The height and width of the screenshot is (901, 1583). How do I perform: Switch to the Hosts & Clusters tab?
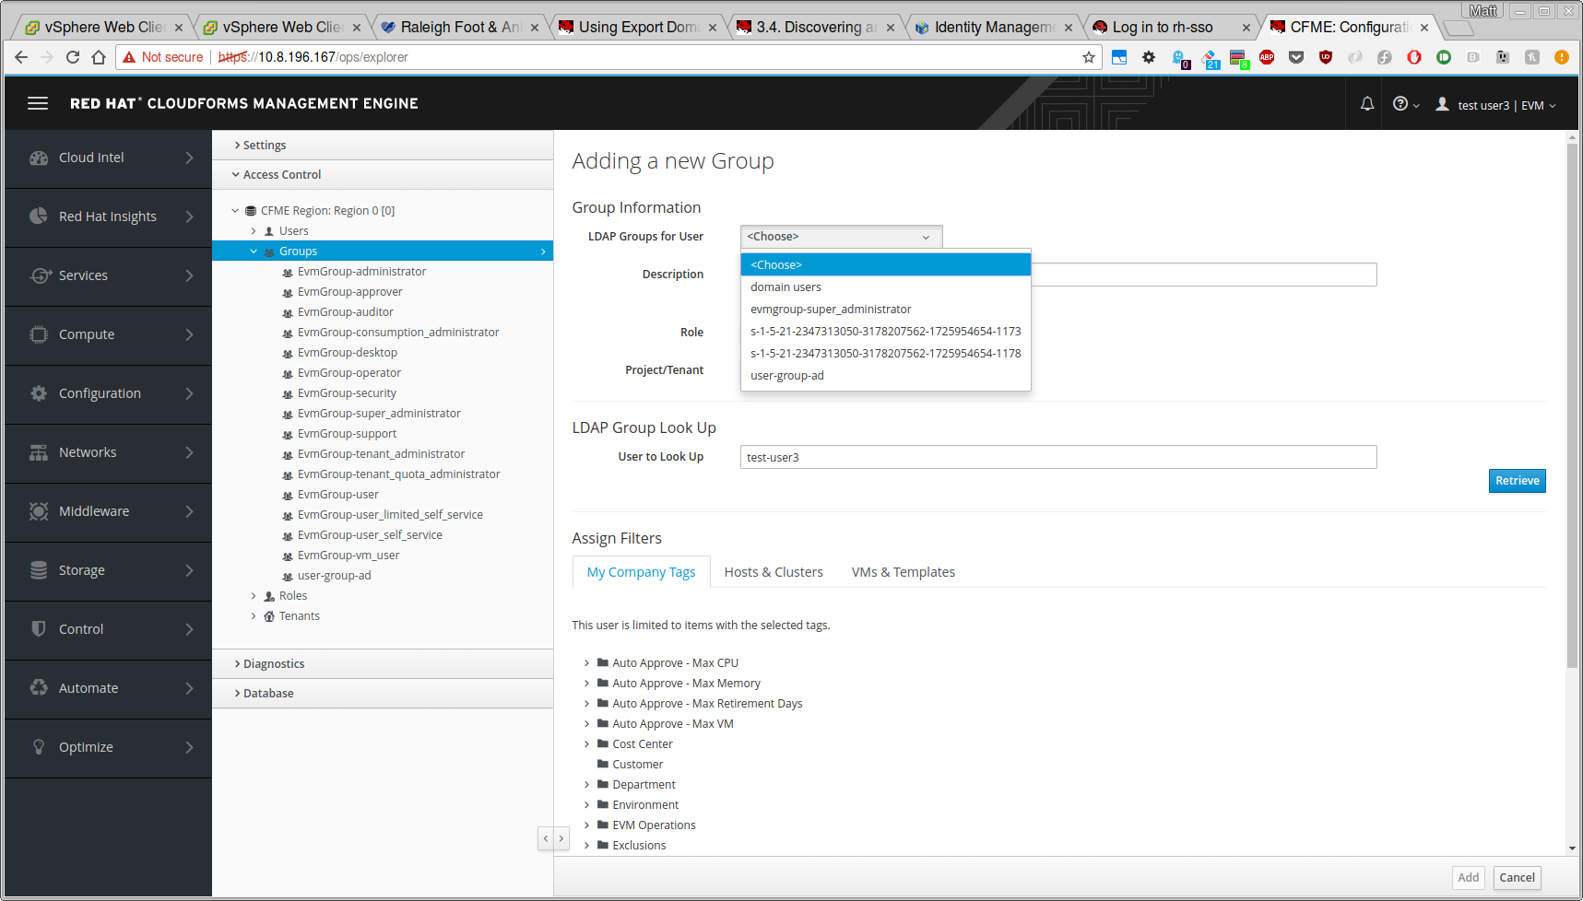[774, 572]
